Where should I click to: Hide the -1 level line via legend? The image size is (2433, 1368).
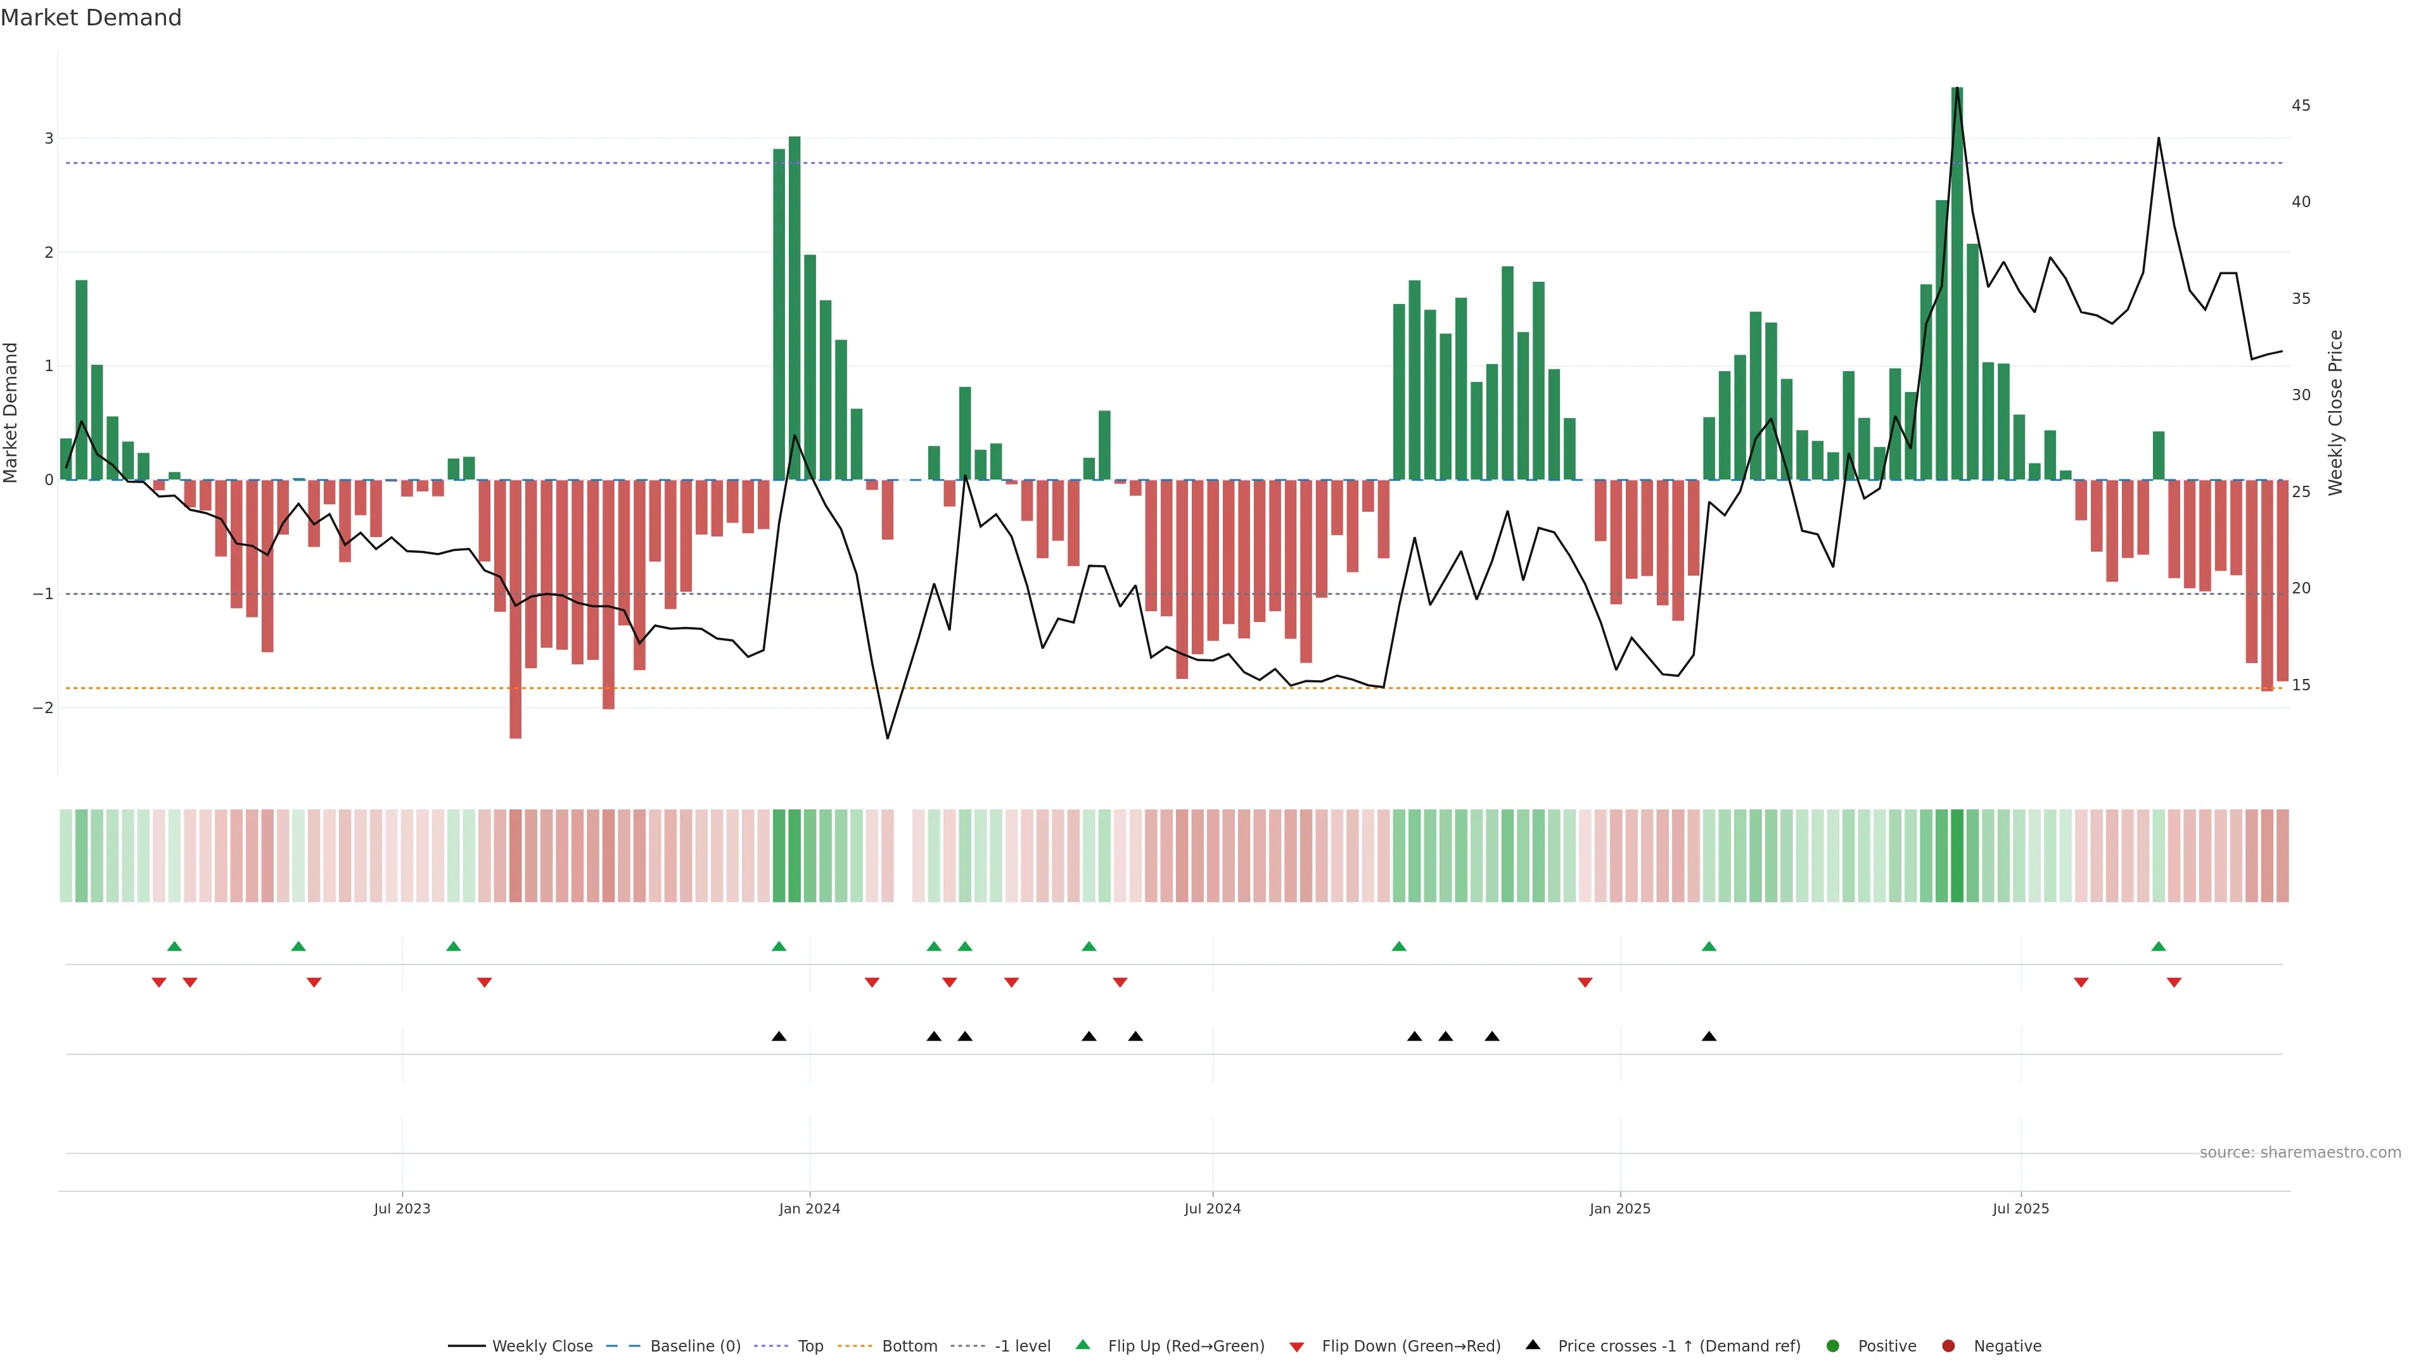click(1022, 1345)
